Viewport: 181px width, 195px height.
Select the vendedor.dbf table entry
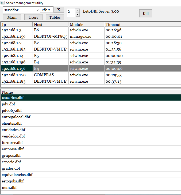click(x=13, y=136)
